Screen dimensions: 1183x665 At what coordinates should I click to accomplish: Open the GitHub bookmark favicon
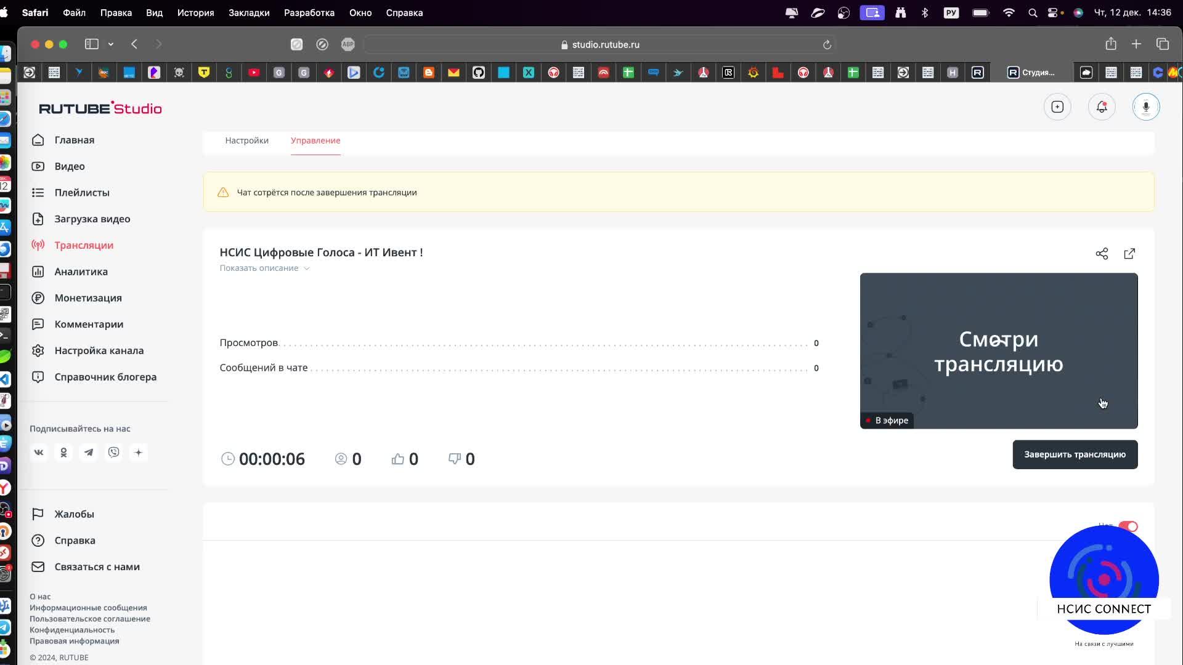click(479, 73)
